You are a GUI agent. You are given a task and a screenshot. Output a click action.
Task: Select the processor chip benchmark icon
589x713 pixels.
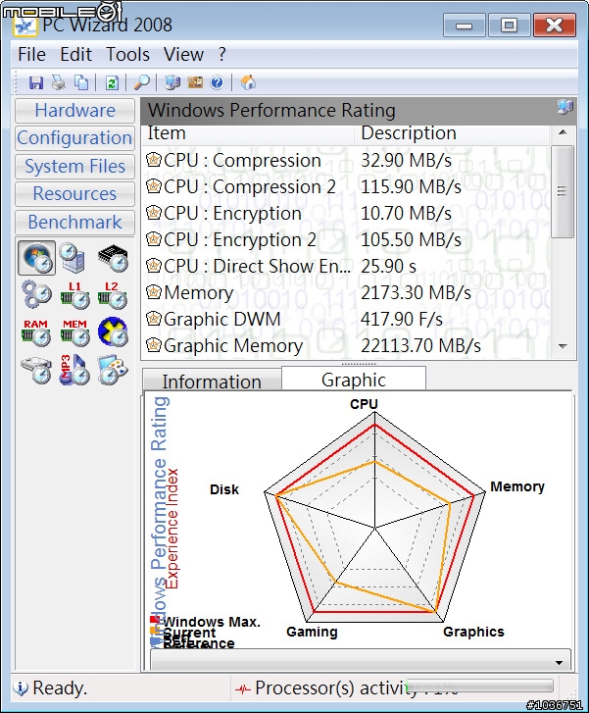113,258
